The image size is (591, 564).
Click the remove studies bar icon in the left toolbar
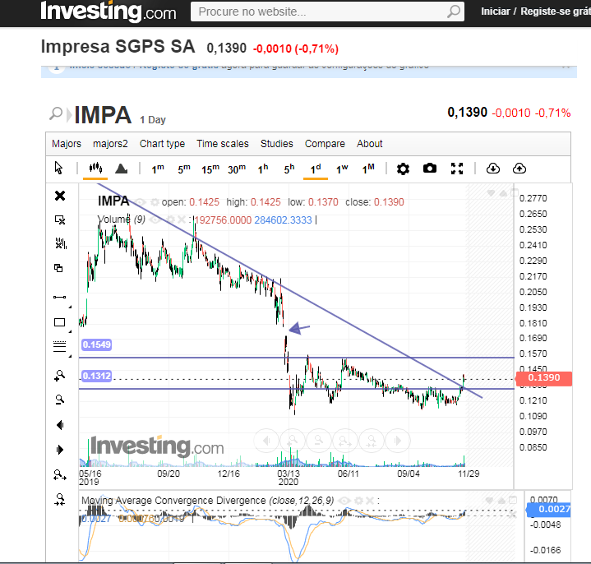click(x=61, y=243)
